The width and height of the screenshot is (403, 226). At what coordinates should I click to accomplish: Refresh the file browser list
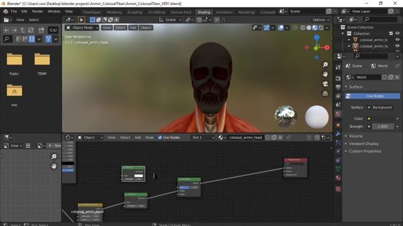[x=31, y=30]
